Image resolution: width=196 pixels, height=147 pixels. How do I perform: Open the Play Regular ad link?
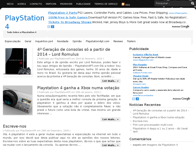[140, 65]
